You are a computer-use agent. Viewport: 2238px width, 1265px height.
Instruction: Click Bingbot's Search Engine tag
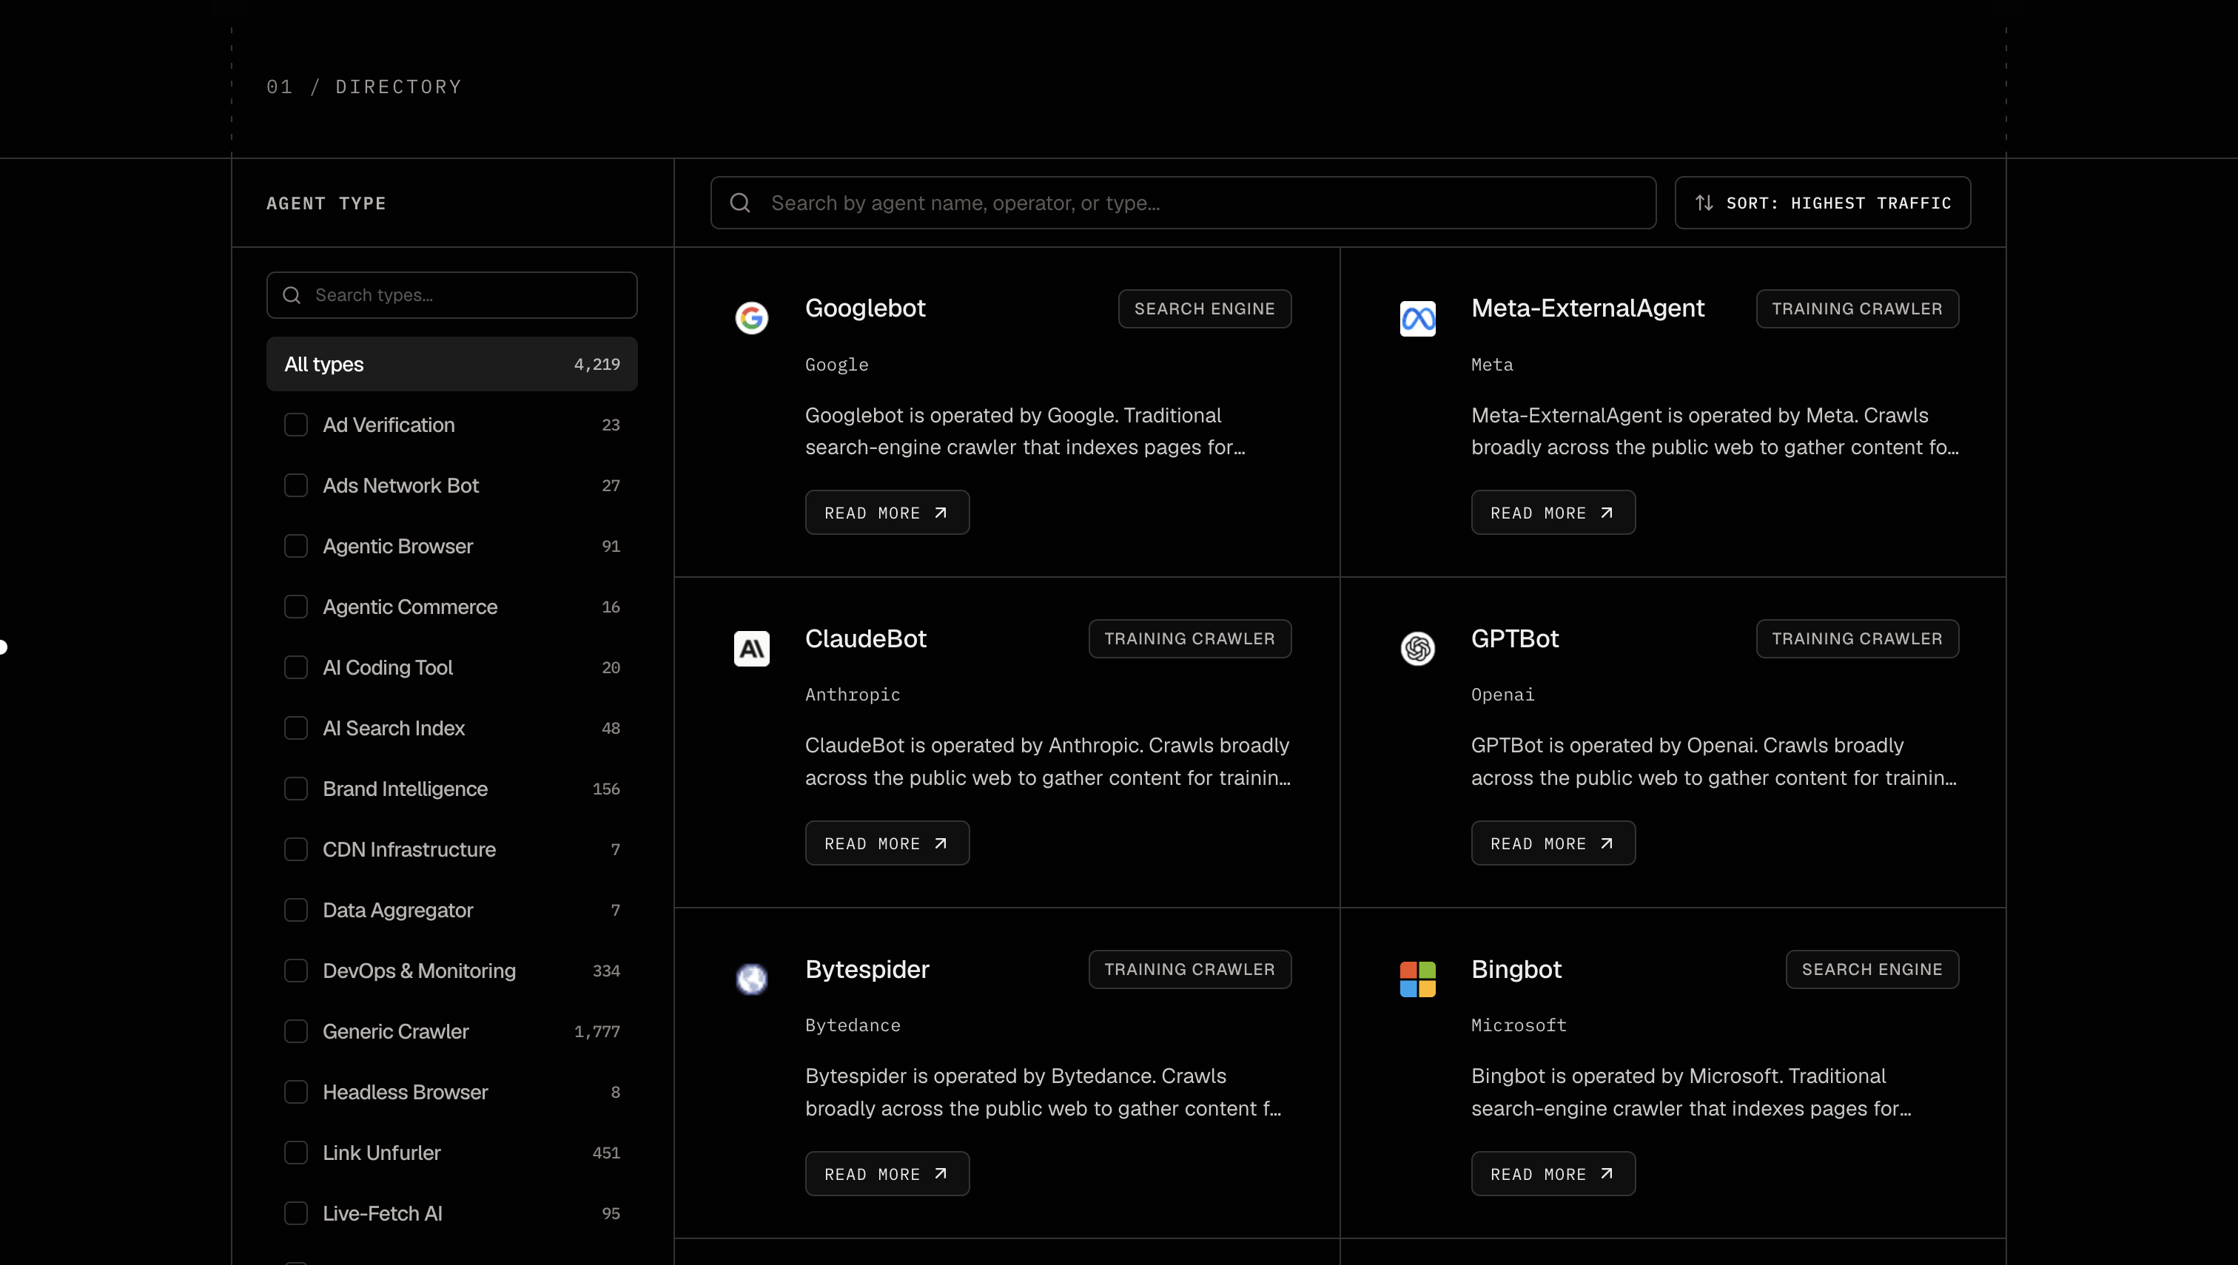tap(1871, 969)
